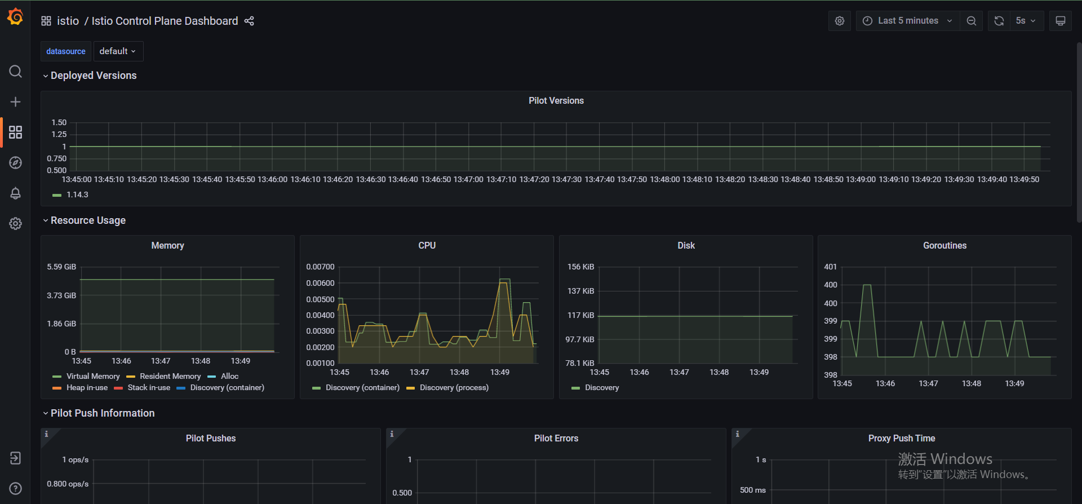Open the CPU panel title menu
Viewport: 1082px width, 504px height.
(x=427, y=246)
